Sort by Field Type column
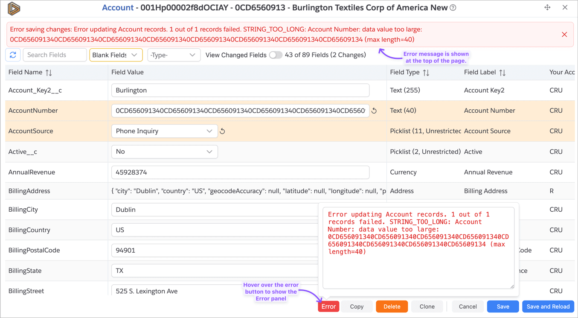The height and width of the screenshot is (318, 578). 426,73
